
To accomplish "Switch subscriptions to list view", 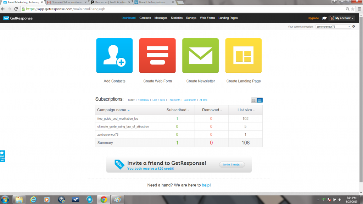I will (259, 100).
